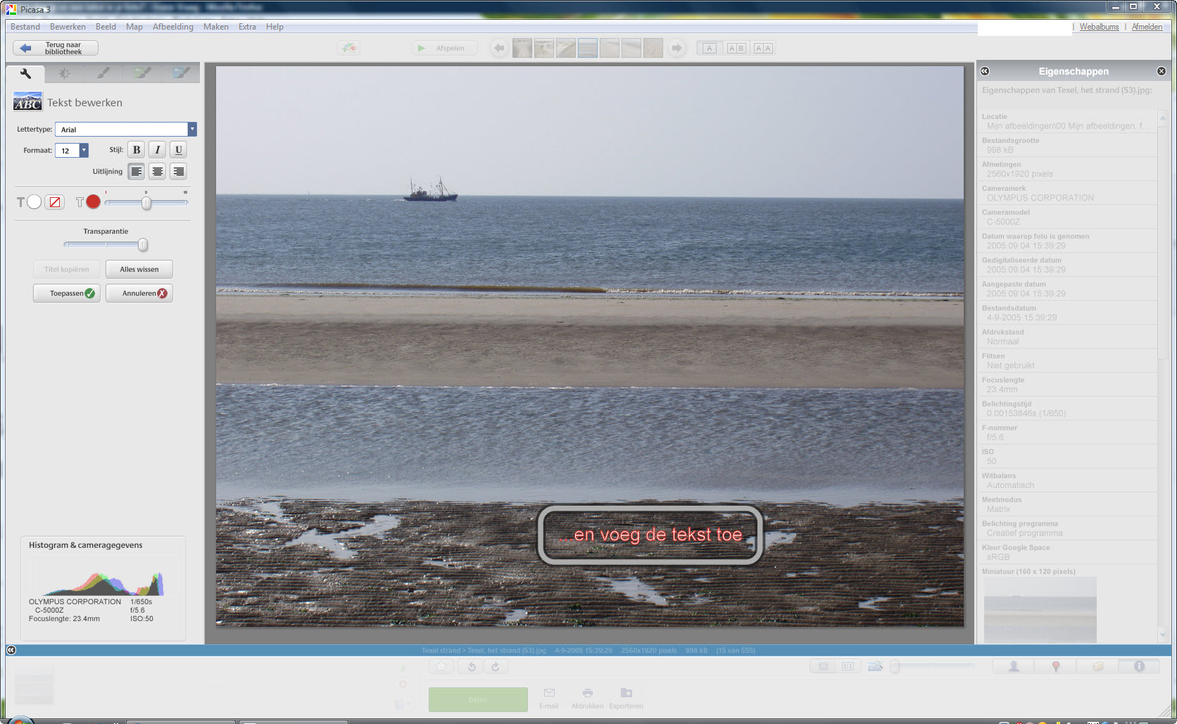Pick the red text outline color swatch

point(93,202)
